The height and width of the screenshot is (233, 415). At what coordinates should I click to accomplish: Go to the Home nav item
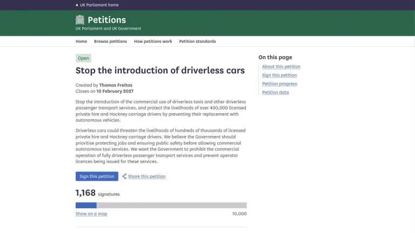[x=81, y=42]
